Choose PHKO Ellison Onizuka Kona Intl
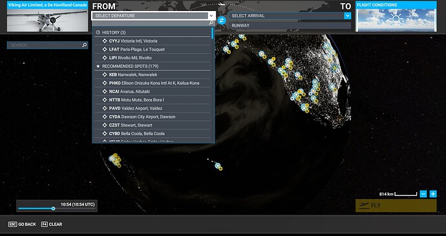Image resolution: width=446 pixels, height=236 pixels. pyautogui.click(x=153, y=83)
